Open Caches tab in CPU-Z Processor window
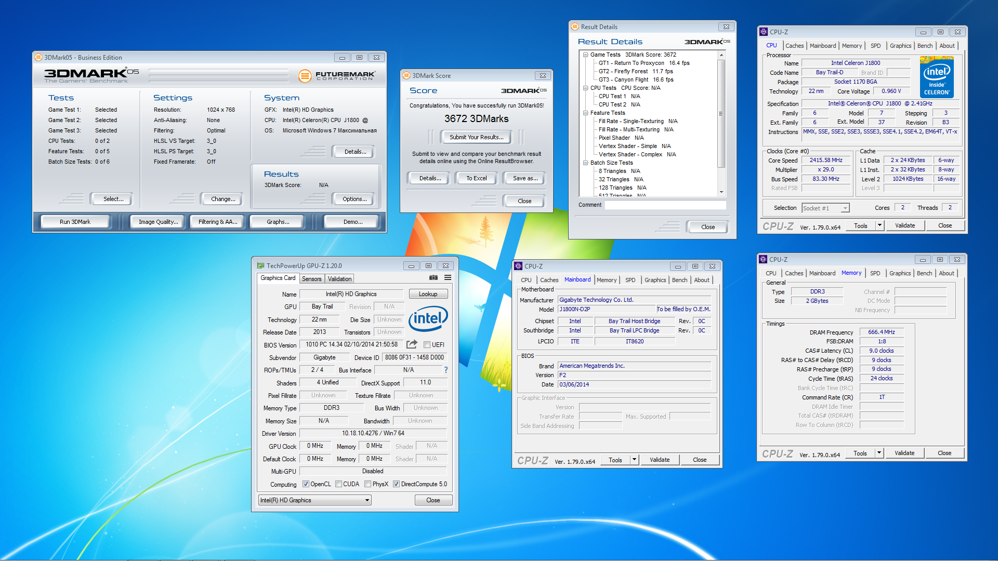This screenshot has height=561, width=998. pyautogui.click(x=794, y=46)
